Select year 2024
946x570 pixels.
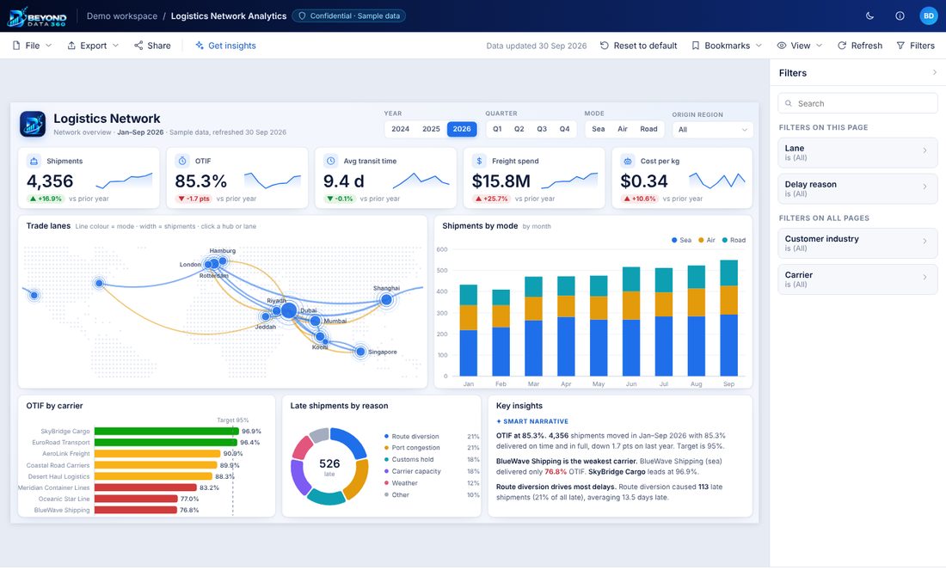(x=400, y=129)
